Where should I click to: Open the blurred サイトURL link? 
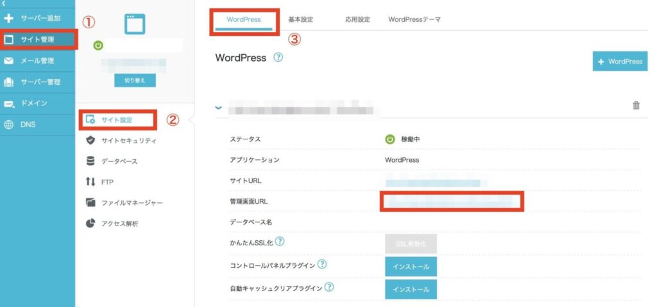click(433, 183)
